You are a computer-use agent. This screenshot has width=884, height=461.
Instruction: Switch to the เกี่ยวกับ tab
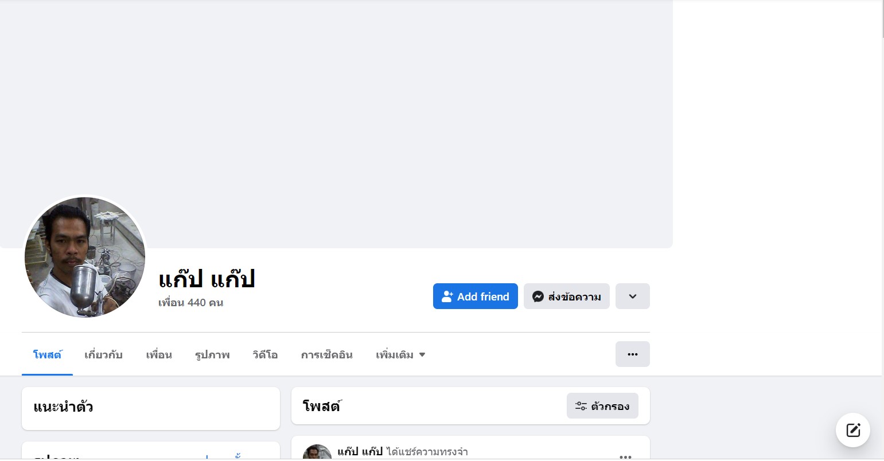tap(103, 355)
